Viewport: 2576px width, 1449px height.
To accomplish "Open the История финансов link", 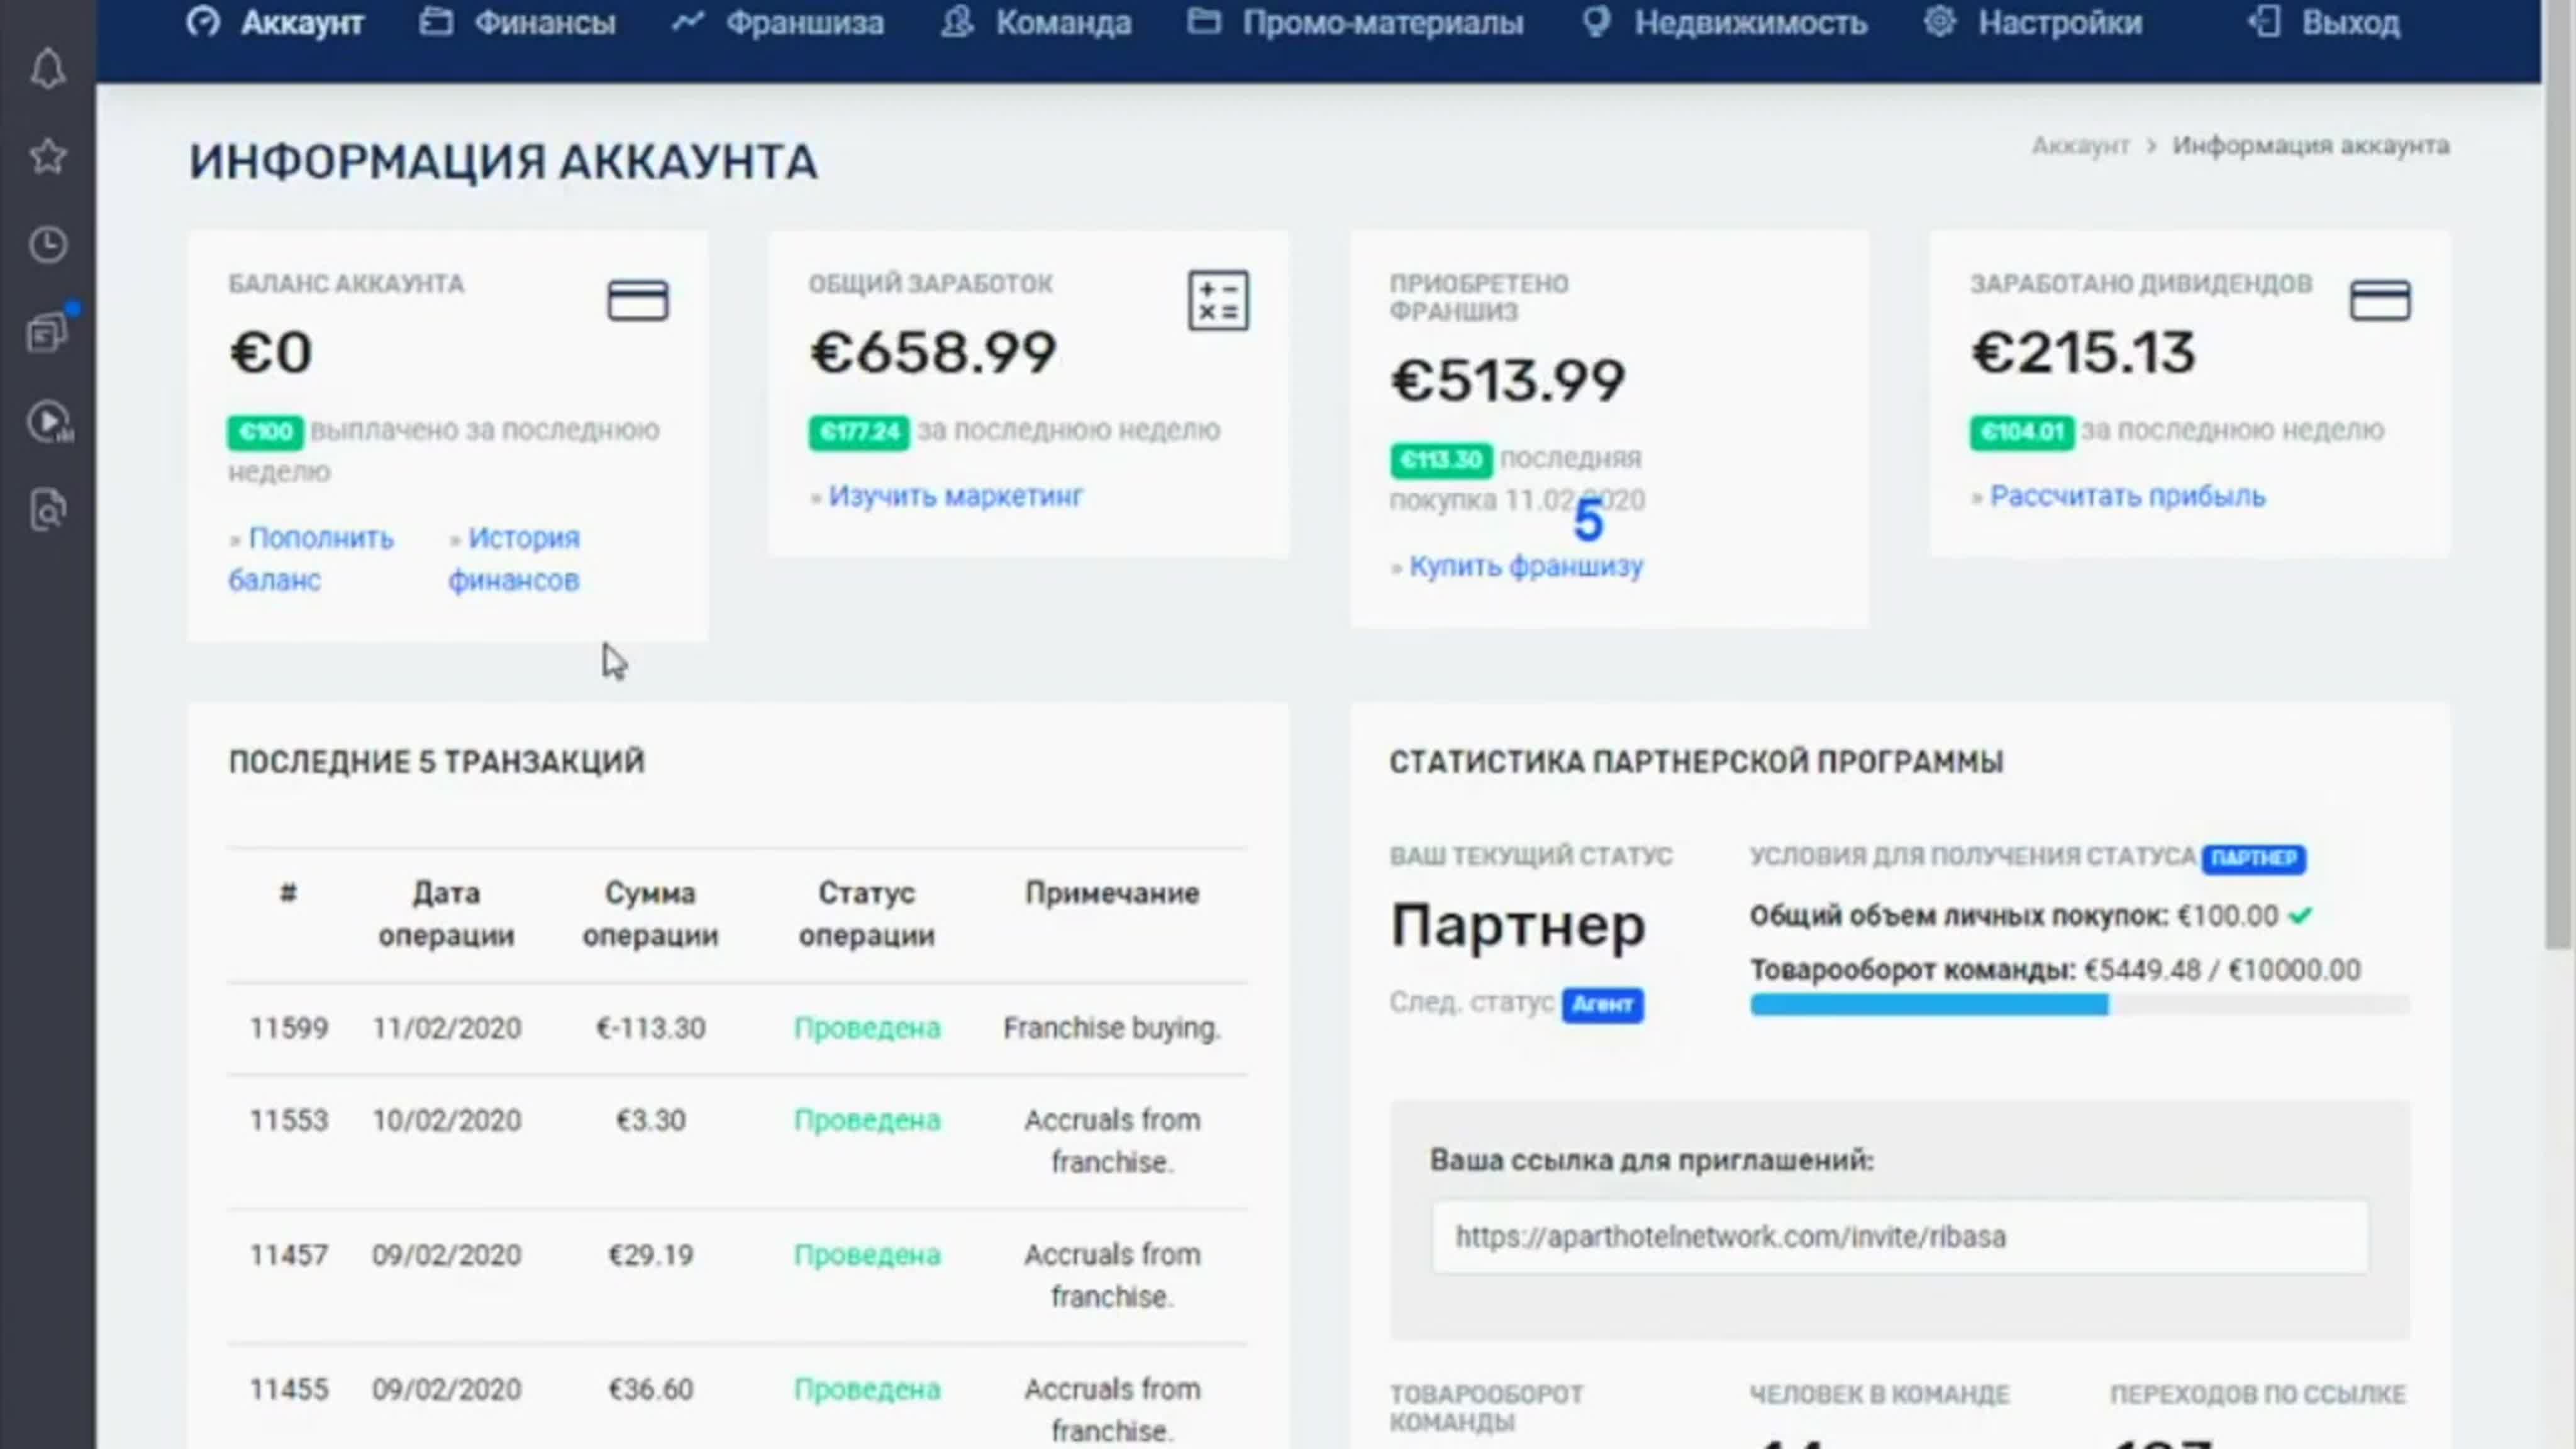I will [x=514, y=558].
